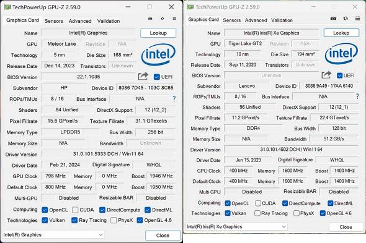The width and height of the screenshot is (366, 243).
Task: Toggle PhysX checkbox in left window
Action: click(x=114, y=220)
